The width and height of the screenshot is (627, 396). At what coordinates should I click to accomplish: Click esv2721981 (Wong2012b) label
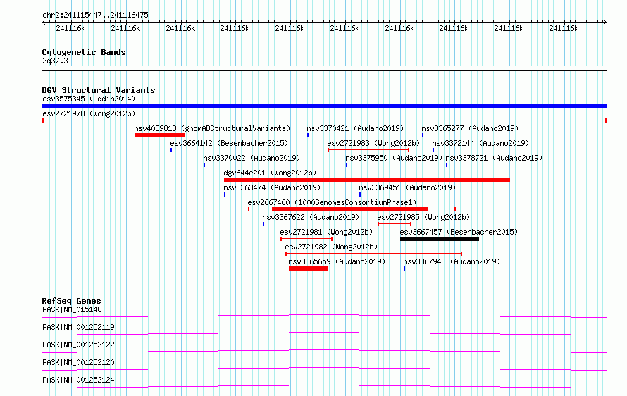pyautogui.click(x=326, y=232)
